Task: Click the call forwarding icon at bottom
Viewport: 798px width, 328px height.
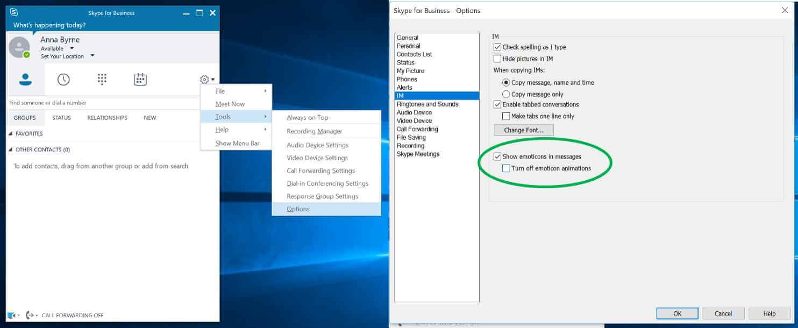Action: click(30, 315)
